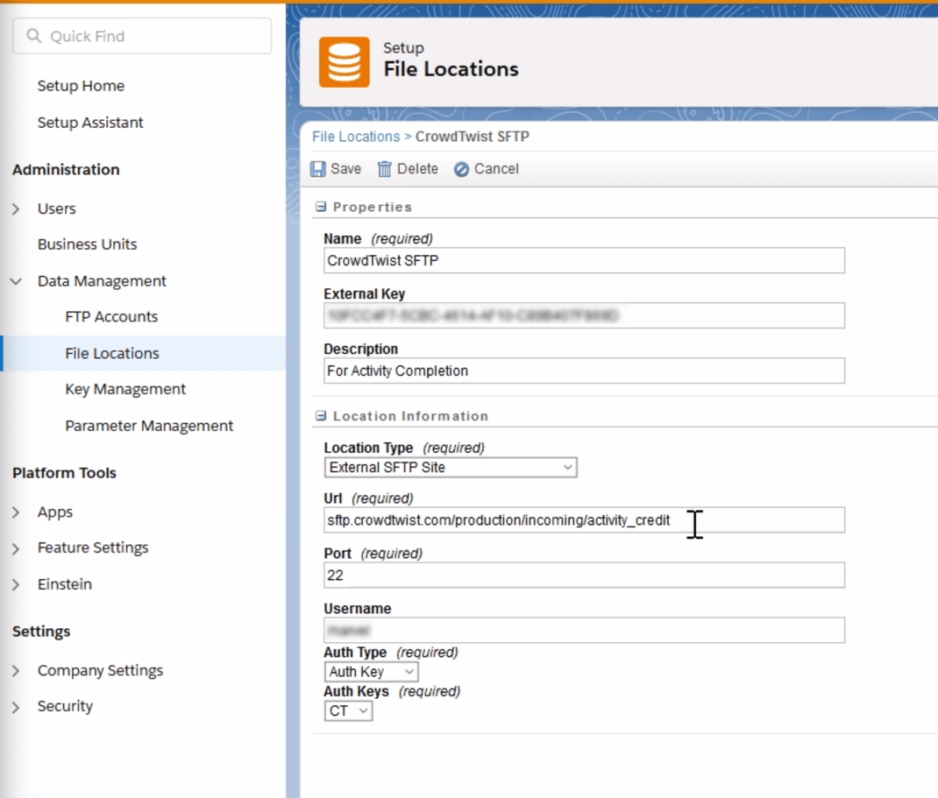This screenshot has height=798, width=938.
Task: Click the CrowdTwist SFTP breadcrumb text
Action: tap(473, 137)
